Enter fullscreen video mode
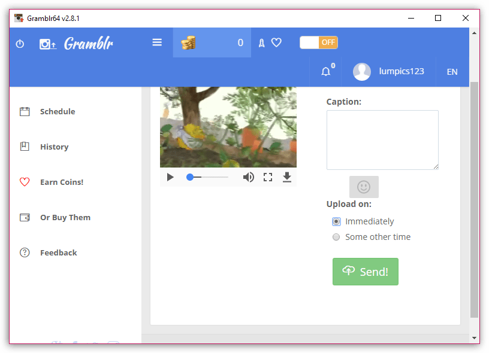Image resolution: width=489 pixels, height=353 pixels. click(x=268, y=177)
